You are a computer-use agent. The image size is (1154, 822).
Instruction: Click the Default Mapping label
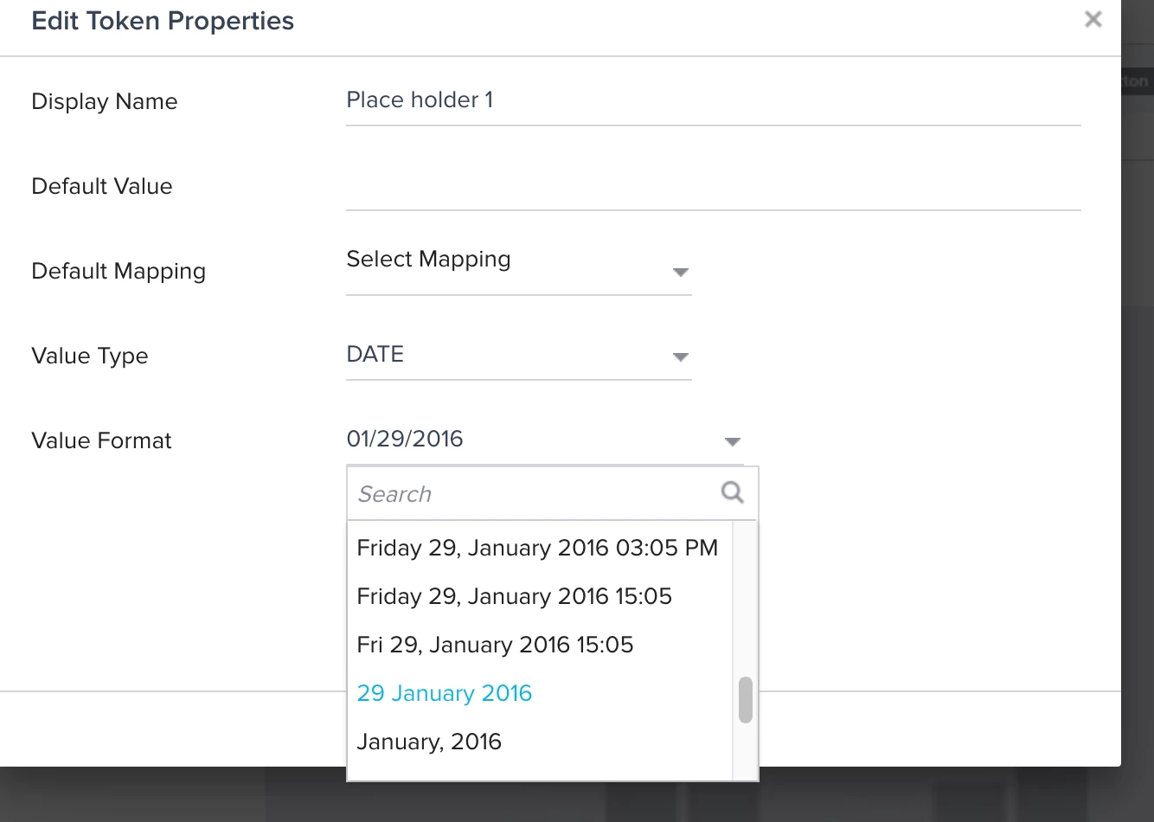pyautogui.click(x=119, y=271)
